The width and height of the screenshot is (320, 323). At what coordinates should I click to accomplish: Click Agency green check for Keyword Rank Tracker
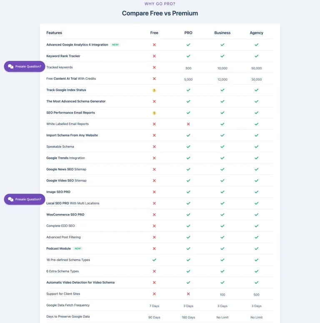click(256, 56)
